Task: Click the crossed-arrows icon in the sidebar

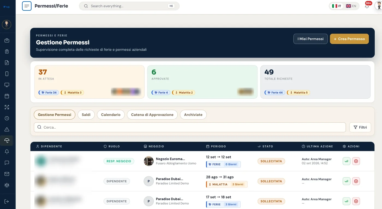Action: coord(7,107)
